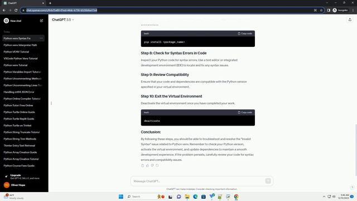Reload the page

click(x=16, y=10)
